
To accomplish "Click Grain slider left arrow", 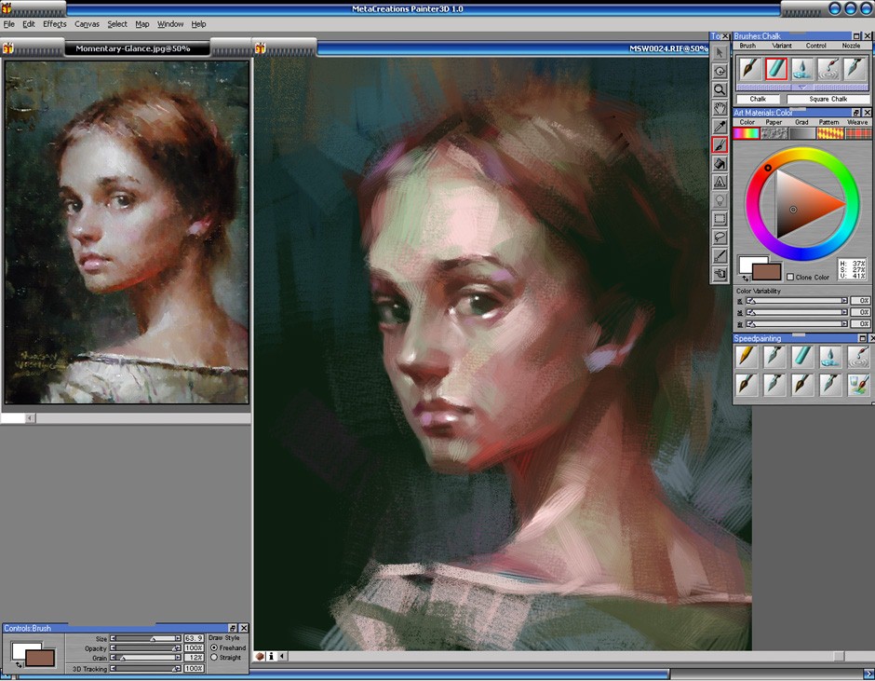I will coord(114,658).
